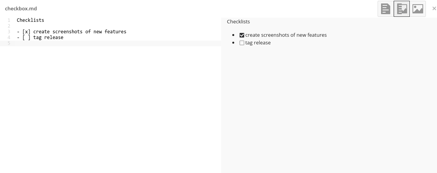Click tag release label in preview

point(258,43)
